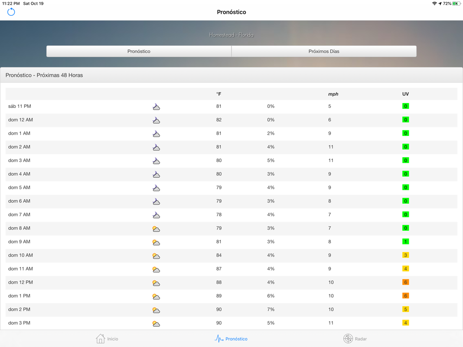Switch to the Próximos Días segment
This screenshot has height=347, width=463.
tap(324, 51)
